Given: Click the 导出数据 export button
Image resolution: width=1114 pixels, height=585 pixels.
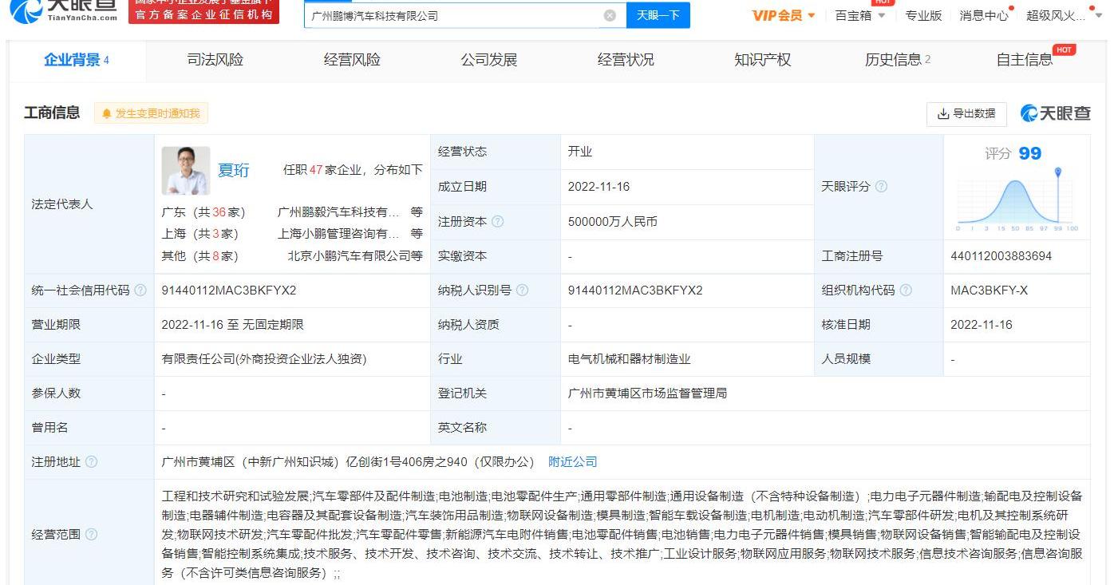Looking at the screenshot, I should [x=966, y=113].
